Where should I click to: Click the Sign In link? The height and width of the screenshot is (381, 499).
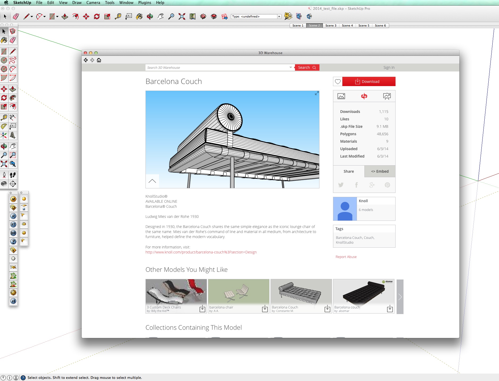[x=389, y=67]
